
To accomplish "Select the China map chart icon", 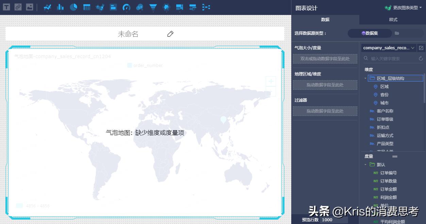I will click(x=100, y=7).
